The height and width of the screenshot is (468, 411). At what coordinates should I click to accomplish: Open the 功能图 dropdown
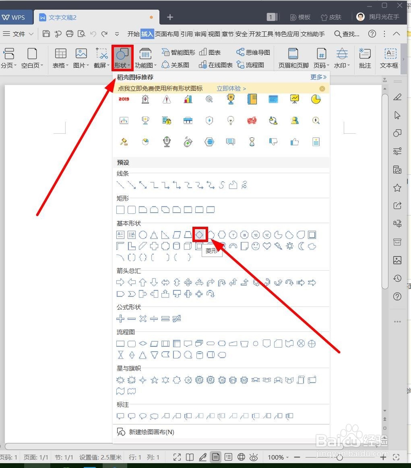tap(145, 58)
